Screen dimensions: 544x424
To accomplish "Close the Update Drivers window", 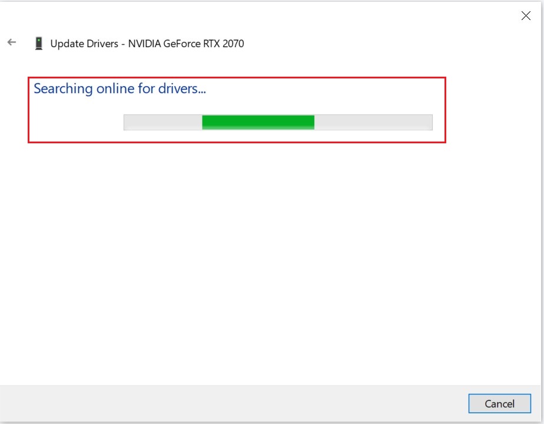I will [526, 16].
